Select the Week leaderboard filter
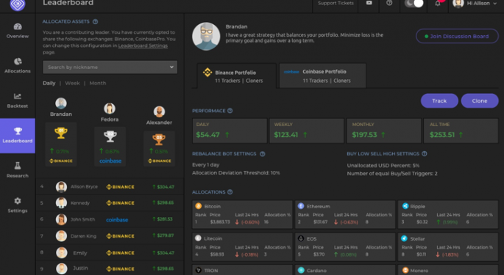The width and height of the screenshot is (504, 275). (72, 83)
